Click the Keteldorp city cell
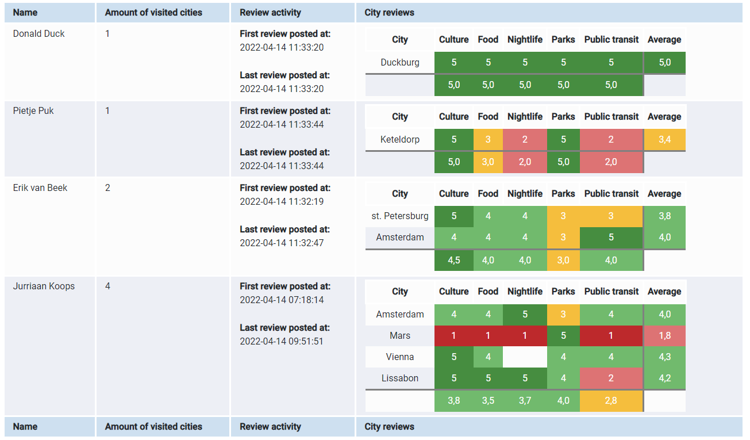 click(400, 139)
